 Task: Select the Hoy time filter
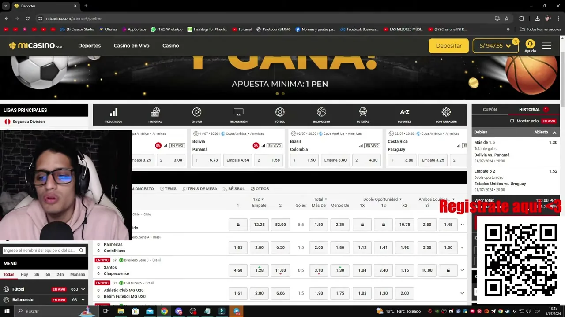pyautogui.click(x=24, y=275)
